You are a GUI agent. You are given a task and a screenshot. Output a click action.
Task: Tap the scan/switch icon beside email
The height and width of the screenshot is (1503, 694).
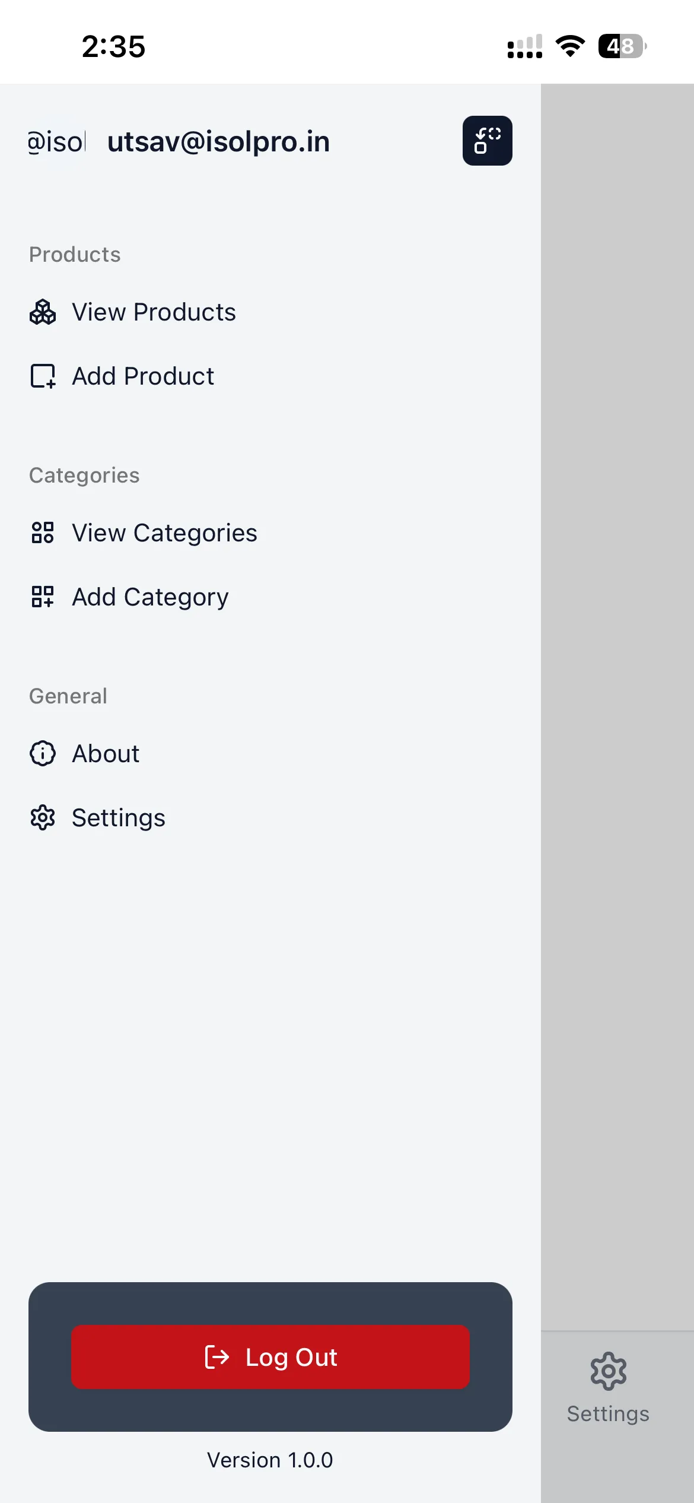point(487,141)
